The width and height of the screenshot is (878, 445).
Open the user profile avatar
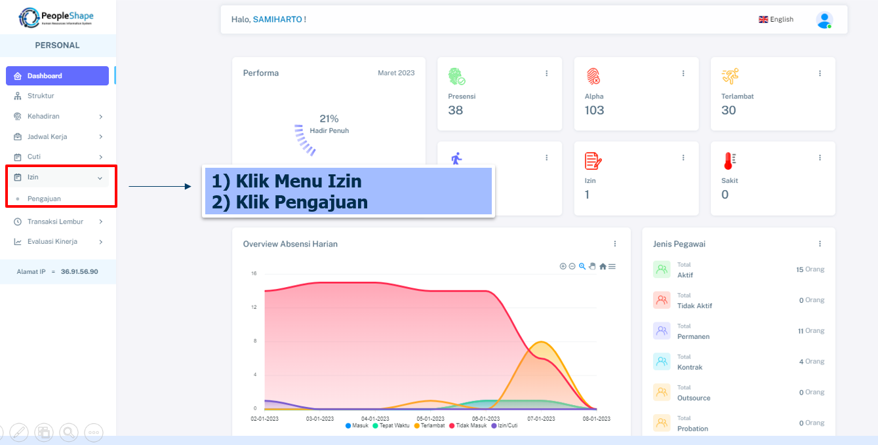click(x=824, y=20)
